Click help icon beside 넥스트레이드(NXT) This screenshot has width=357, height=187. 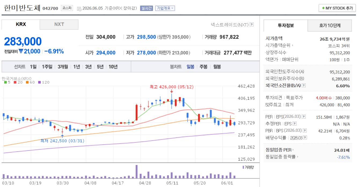click(x=252, y=25)
